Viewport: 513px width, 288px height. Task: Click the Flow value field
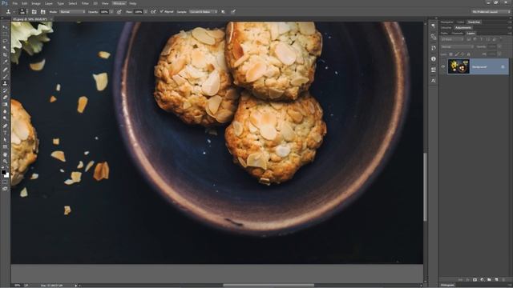139,12
